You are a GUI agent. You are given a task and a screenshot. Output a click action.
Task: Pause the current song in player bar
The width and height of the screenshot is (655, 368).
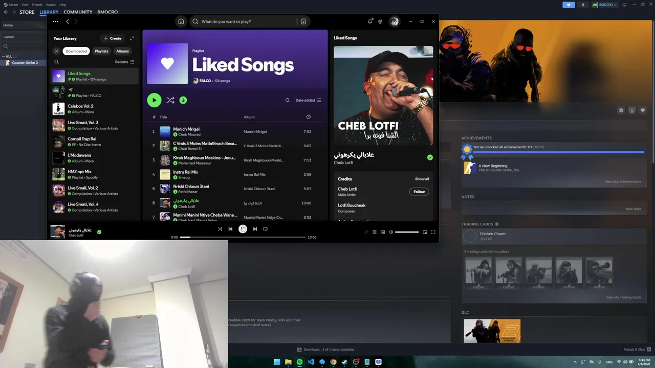243,229
